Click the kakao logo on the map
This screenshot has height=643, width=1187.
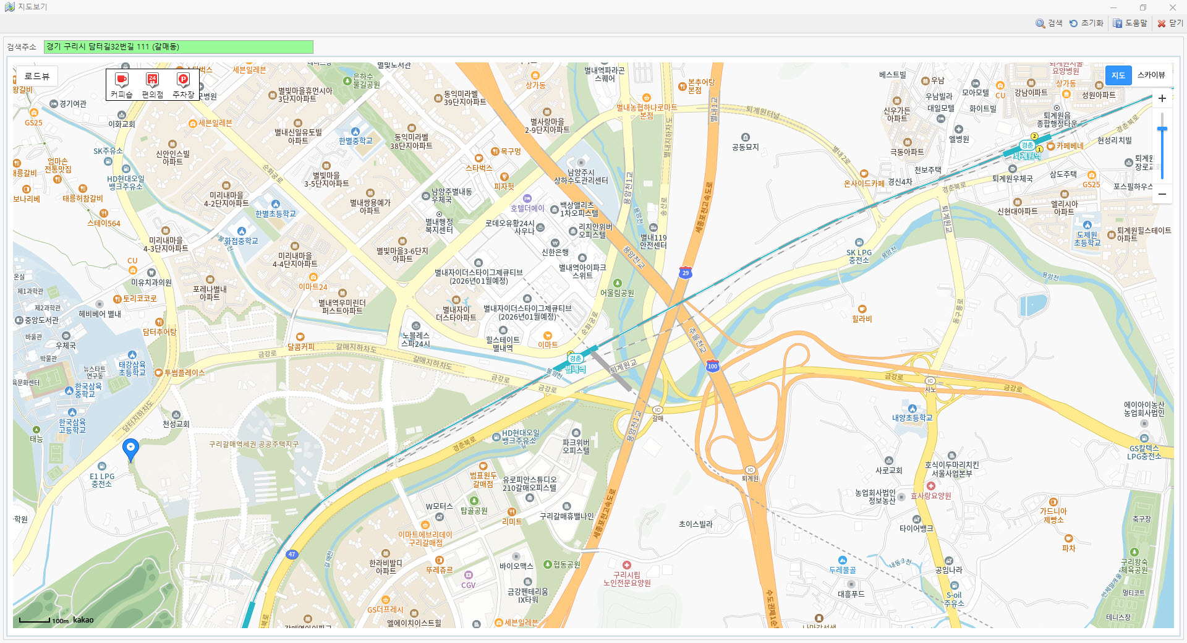[x=83, y=620]
